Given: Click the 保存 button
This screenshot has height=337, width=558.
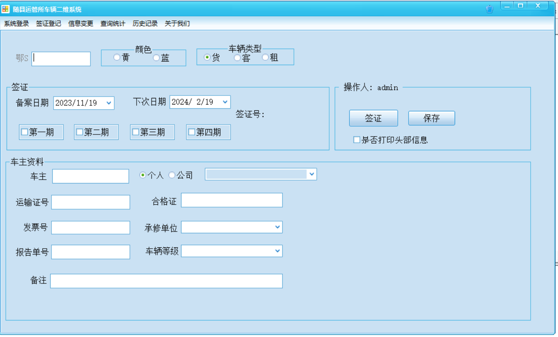Looking at the screenshot, I should (432, 118).
